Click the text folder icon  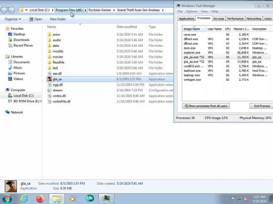[50, 68]
